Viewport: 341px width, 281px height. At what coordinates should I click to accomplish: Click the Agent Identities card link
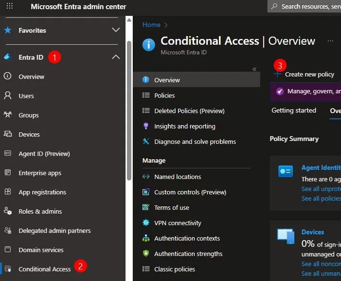321,168
